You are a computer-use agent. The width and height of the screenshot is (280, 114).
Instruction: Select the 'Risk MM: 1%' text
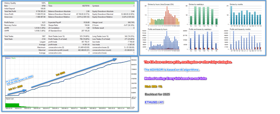153,87
